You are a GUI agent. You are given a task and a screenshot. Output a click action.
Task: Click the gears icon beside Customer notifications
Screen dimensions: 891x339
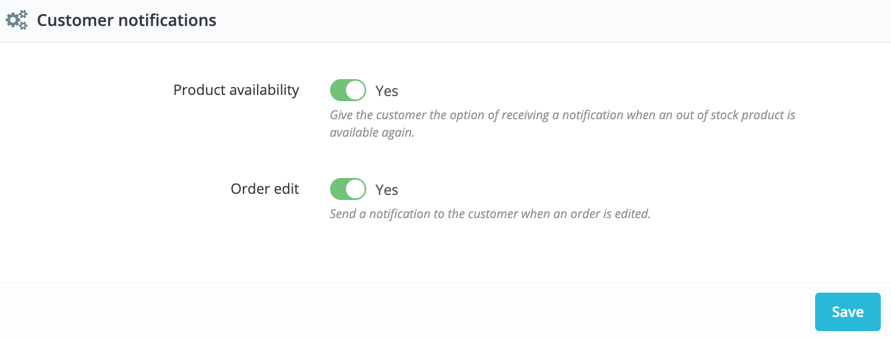[x=16, y=20]
